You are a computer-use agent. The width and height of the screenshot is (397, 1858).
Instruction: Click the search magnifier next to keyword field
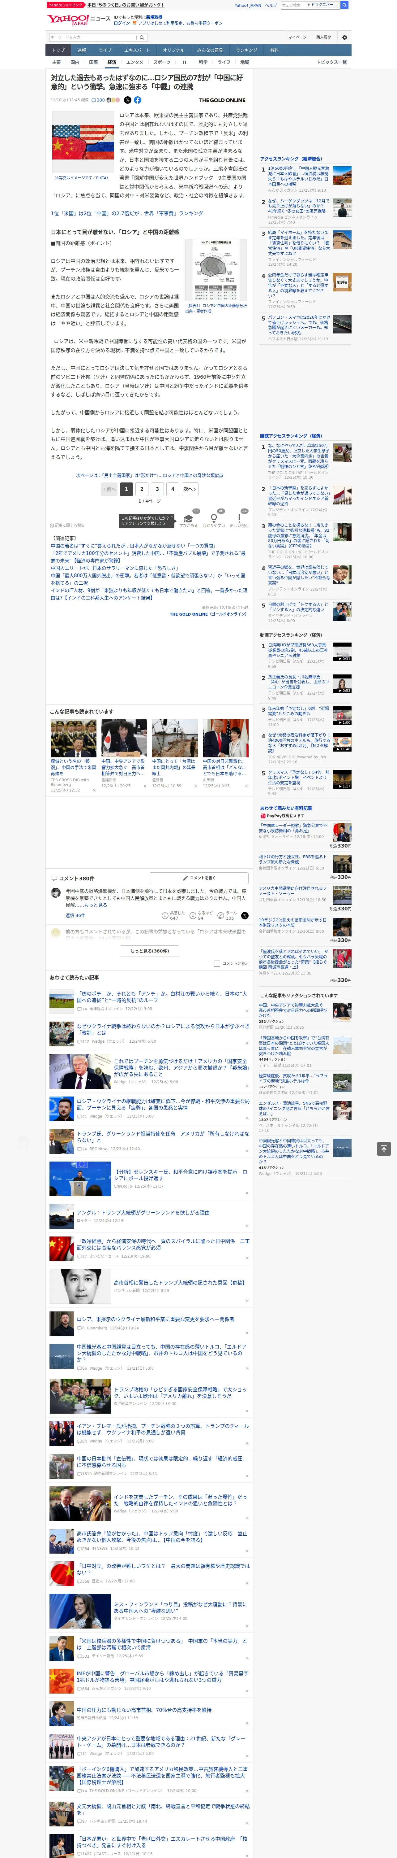[142, 37]
